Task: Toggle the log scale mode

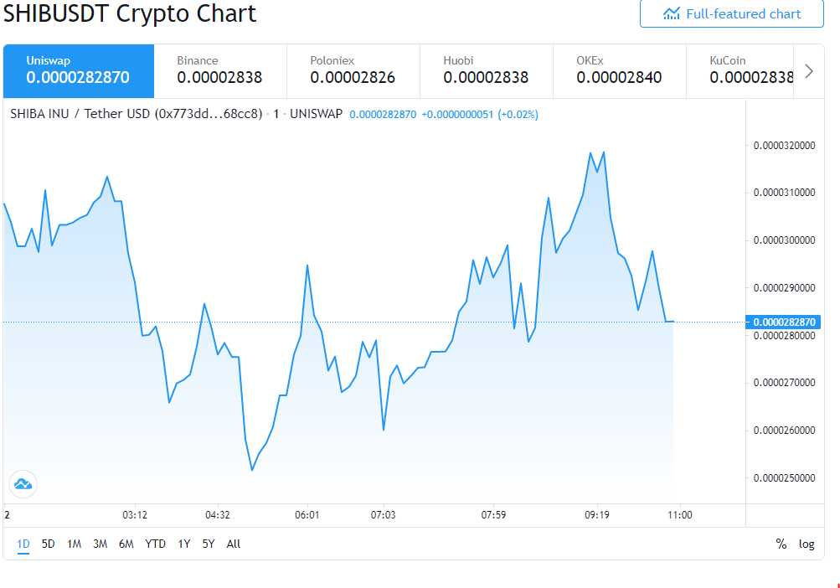Action: tap(807, 544)
